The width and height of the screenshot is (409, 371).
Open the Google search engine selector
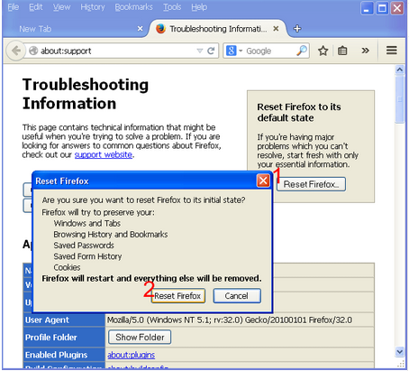coord(234,51)
